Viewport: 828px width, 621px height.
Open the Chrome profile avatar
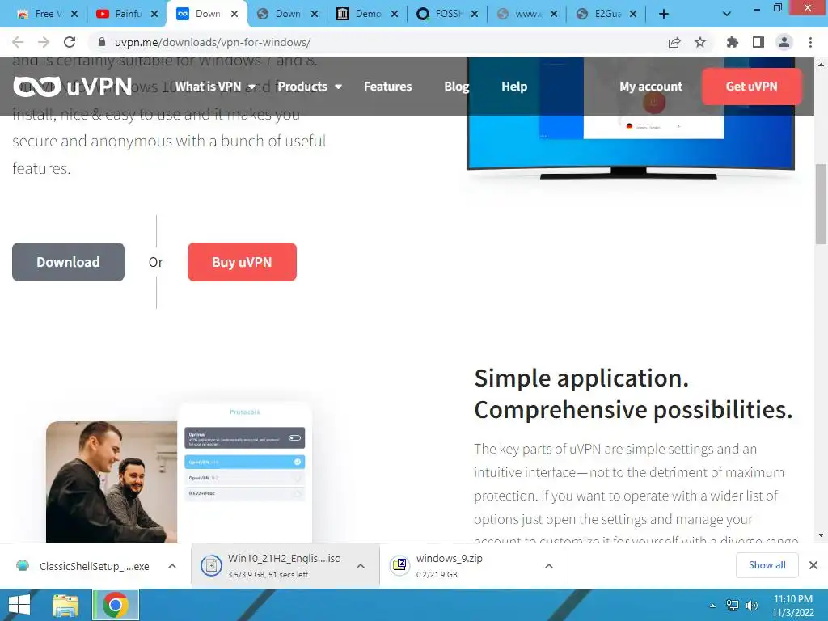[x=784, y=42]
